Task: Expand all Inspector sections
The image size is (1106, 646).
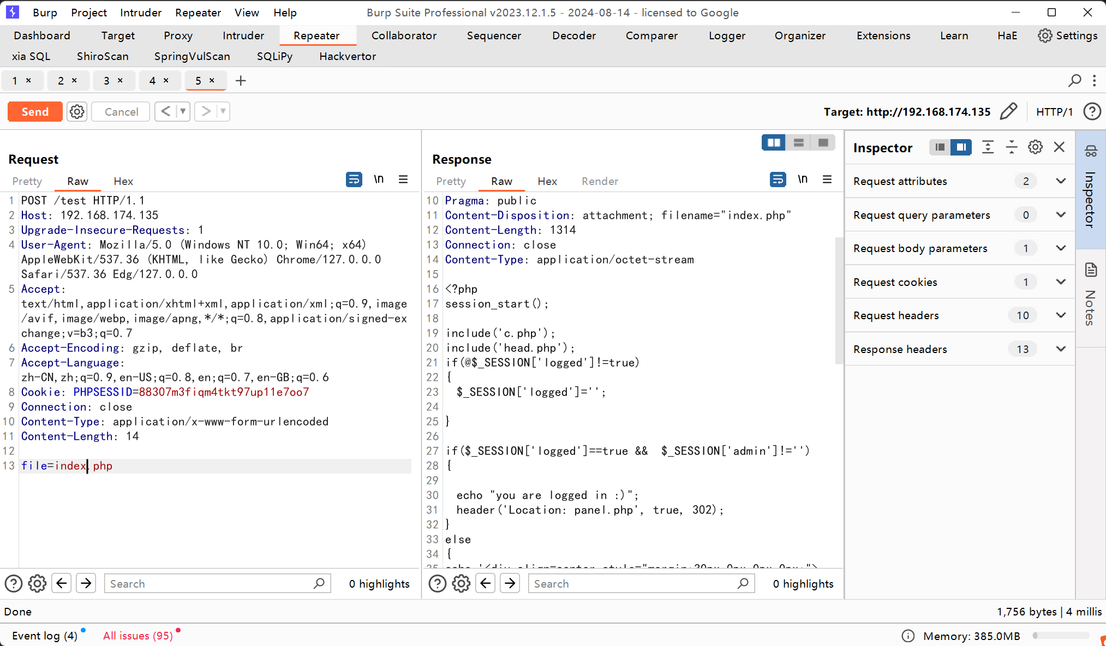Action: (988, 147)
